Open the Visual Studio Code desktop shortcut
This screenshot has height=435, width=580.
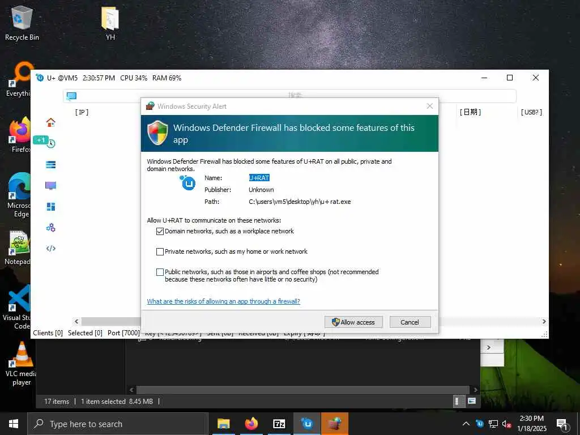[x=17, y=308]
